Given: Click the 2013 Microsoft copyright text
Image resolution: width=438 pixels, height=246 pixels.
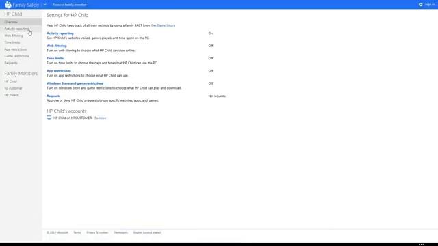Looking at the screenshot, I should (x=57, y=232).
